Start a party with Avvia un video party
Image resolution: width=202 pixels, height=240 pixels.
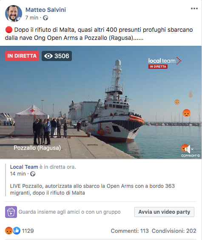(x=164, y=212)
